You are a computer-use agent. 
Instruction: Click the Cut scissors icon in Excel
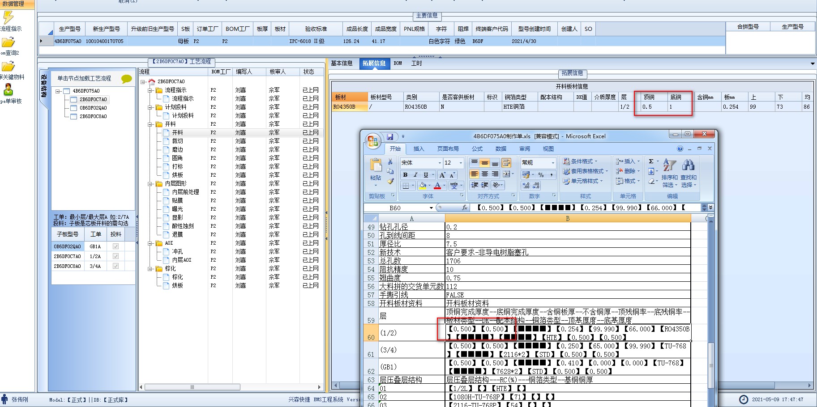point(390,161)
